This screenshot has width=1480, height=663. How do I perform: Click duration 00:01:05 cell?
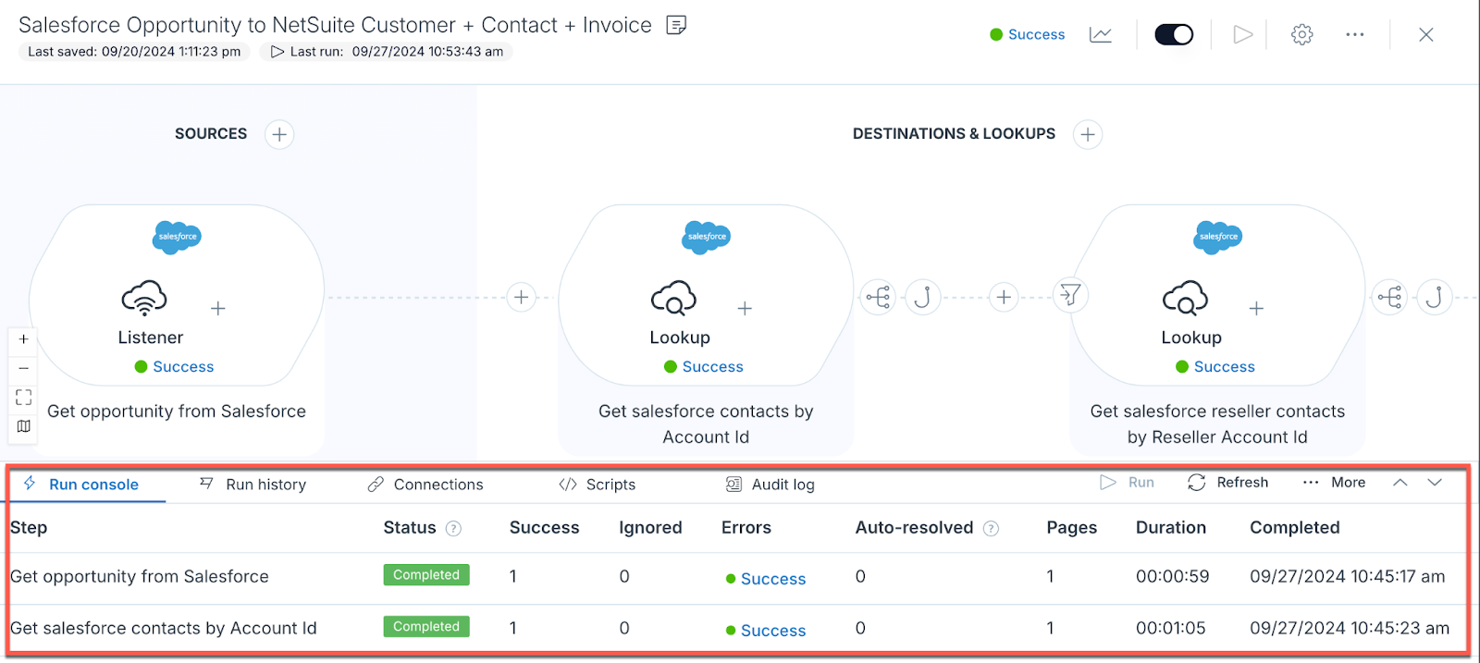(x=1170, y=628)
